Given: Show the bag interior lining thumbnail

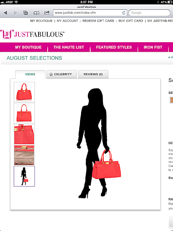Looking at the screenshot, I should pos(24,155).
